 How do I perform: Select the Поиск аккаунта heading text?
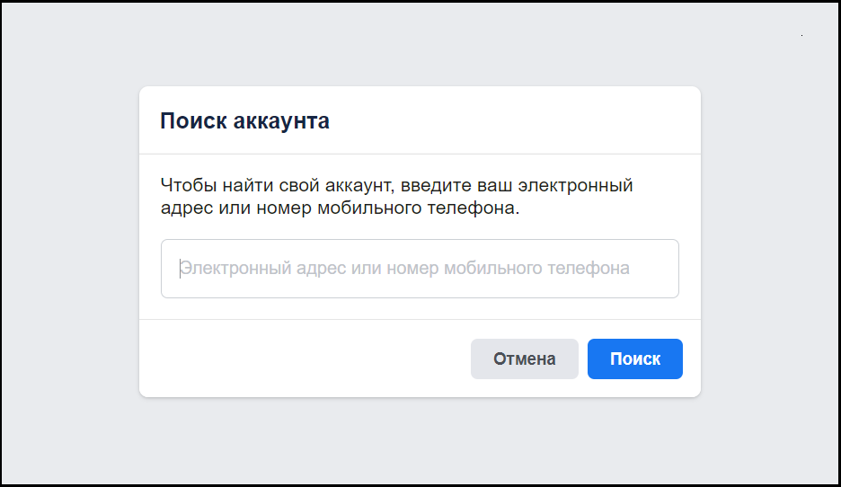(x=244, y=120)
